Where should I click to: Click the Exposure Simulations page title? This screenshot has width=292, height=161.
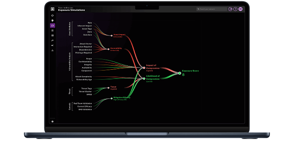[x=71, y=10]
